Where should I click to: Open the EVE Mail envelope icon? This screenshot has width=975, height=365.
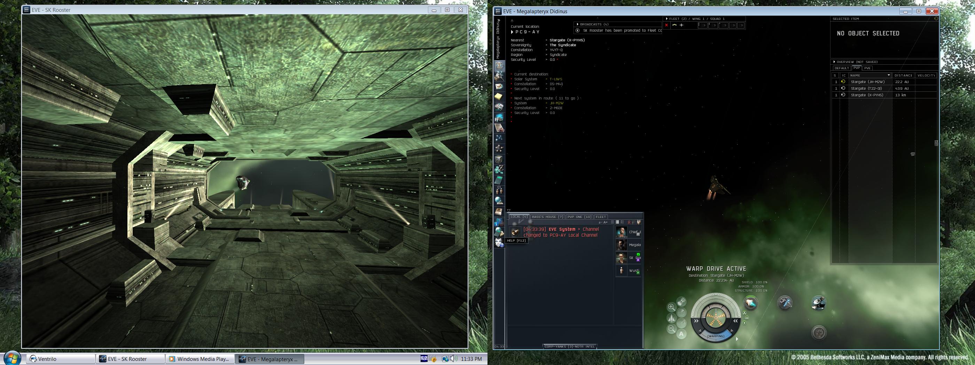499,87
